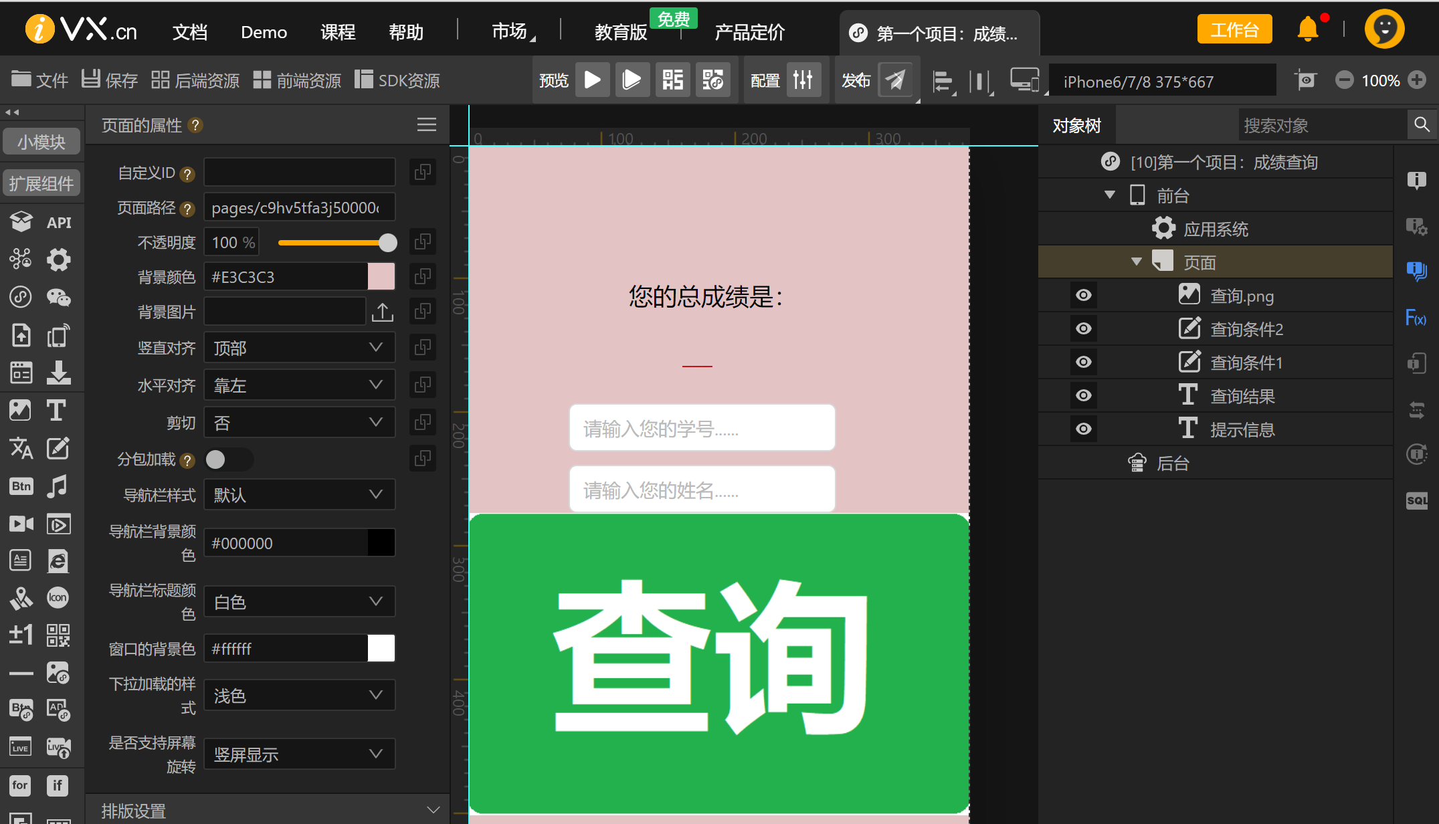Viewport: 1439px width, 824px height.
Task: Hide the 查询.png layer
Action: click(1084, 295)
